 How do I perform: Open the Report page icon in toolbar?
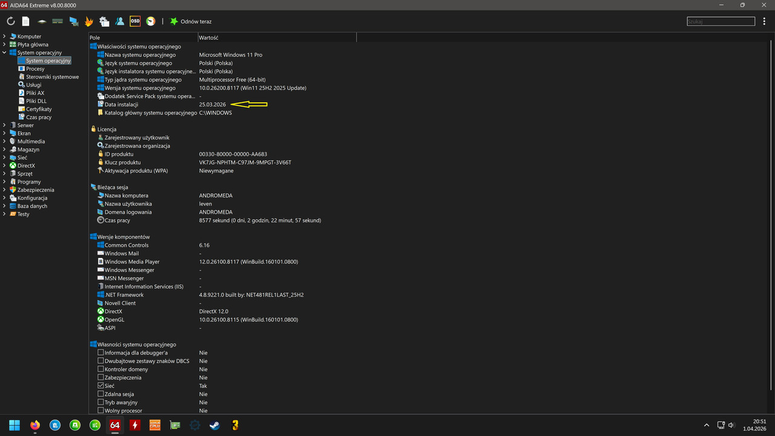coord(25,21)
